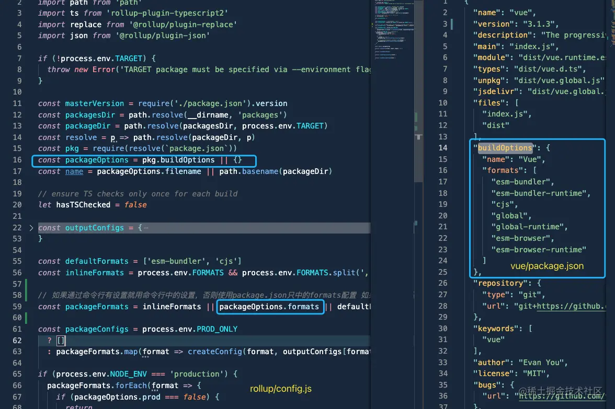The width and height of the screenshot is (615, 409).
Task: Click the "version": "3.1.3" entry
Action: (x=516, y=24)
